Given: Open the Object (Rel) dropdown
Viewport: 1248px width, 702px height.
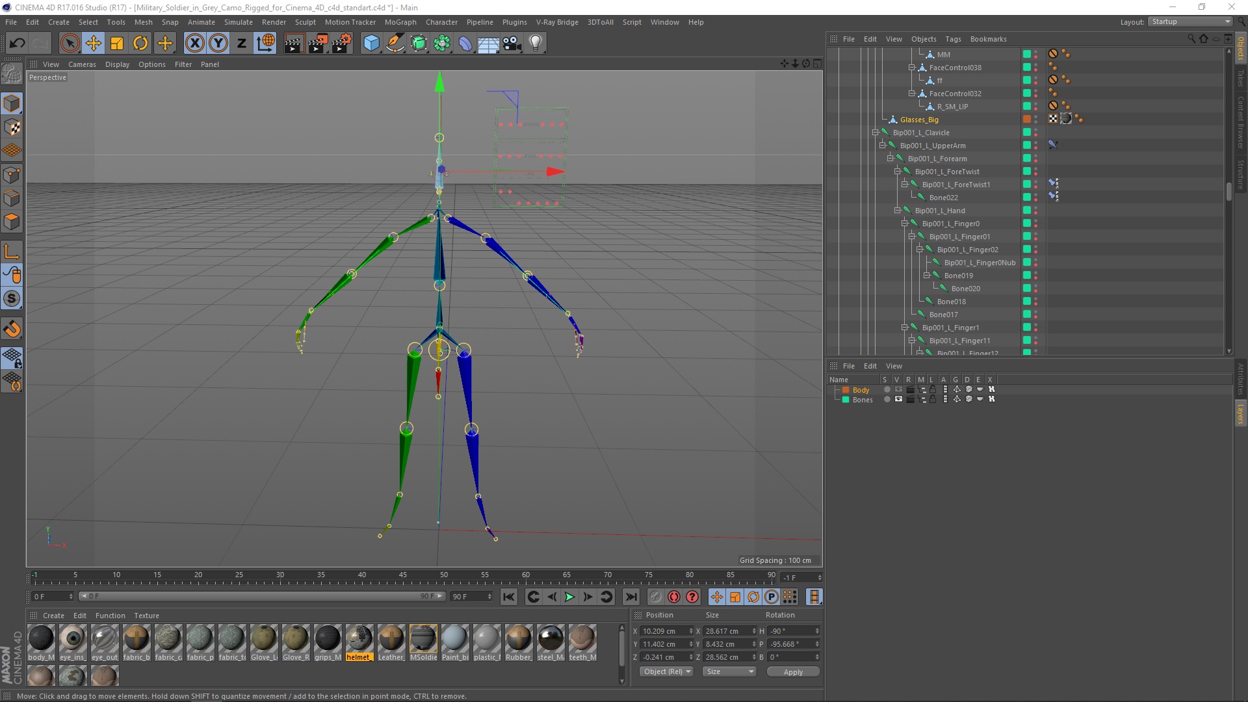Looking at the screenshot, I should pos(667,672).
